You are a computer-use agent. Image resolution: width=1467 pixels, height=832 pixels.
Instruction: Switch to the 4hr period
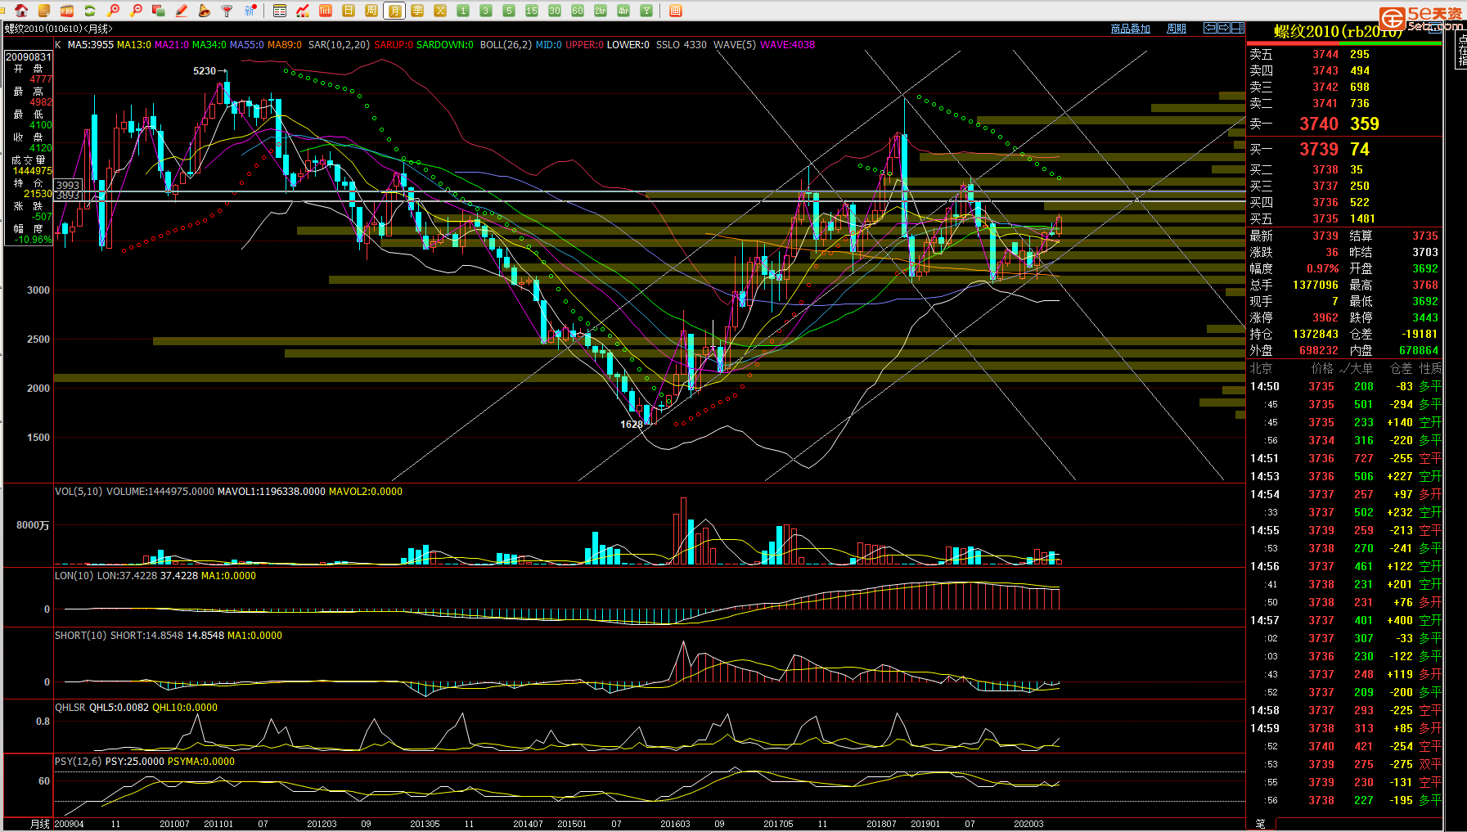coord(623,11)
